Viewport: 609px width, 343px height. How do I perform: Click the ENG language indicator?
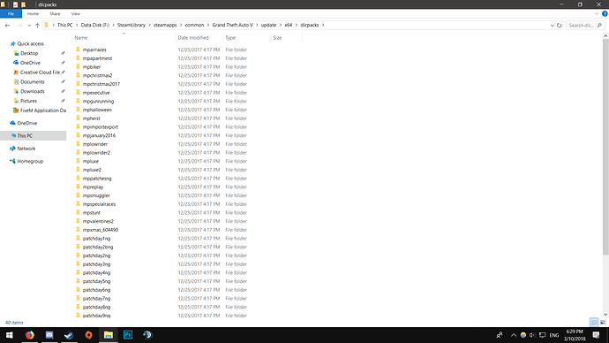(x=554, y=335)
